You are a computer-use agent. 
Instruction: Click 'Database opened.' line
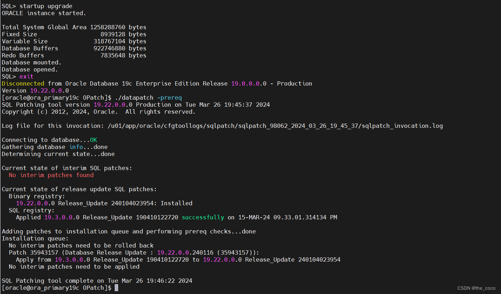30,69
